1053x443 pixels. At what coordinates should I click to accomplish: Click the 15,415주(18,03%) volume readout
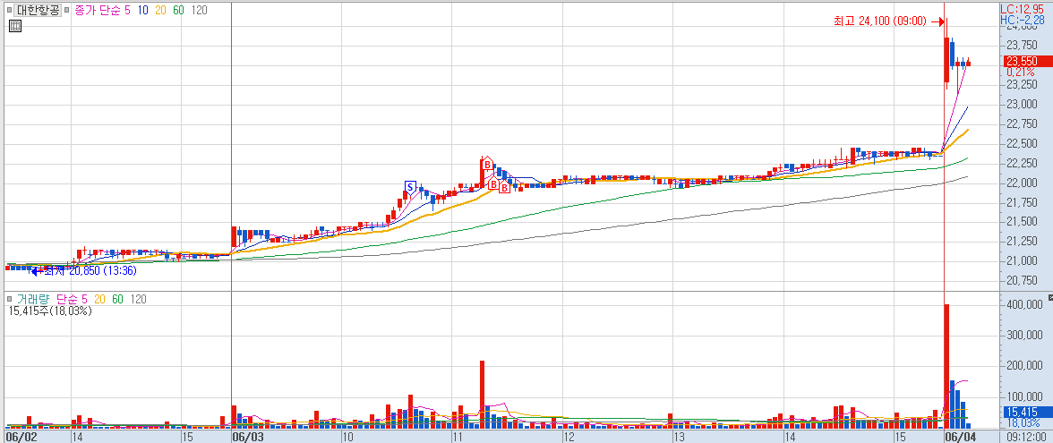tap(50, 311)
